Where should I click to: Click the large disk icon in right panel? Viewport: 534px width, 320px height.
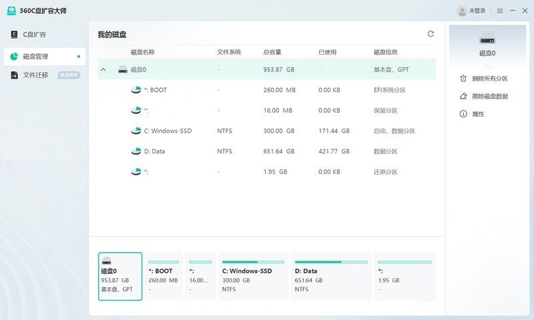coord(488,39)
